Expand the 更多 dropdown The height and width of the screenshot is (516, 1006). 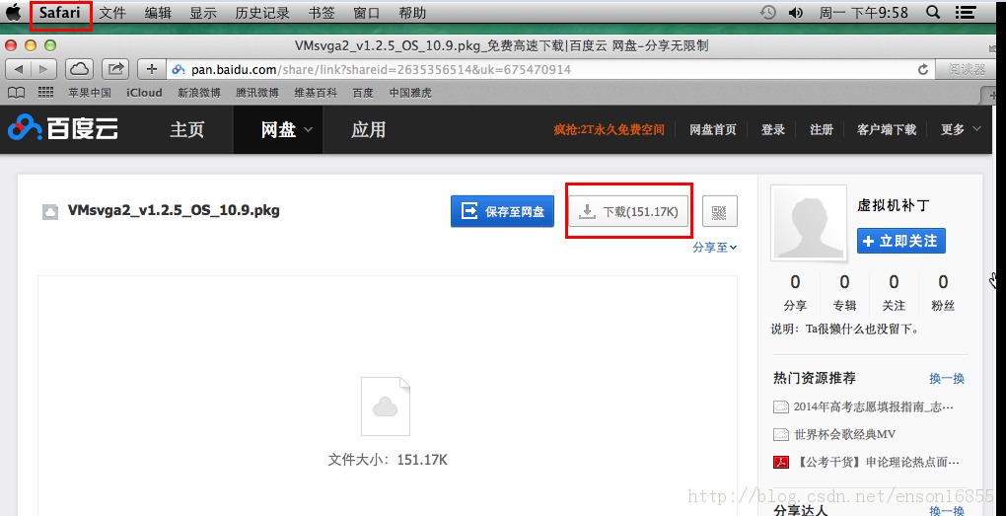click(x=961, y=129)
